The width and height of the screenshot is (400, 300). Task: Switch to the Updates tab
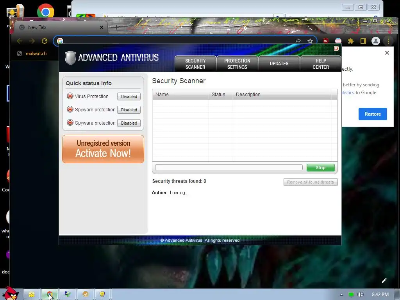[279, 64]
